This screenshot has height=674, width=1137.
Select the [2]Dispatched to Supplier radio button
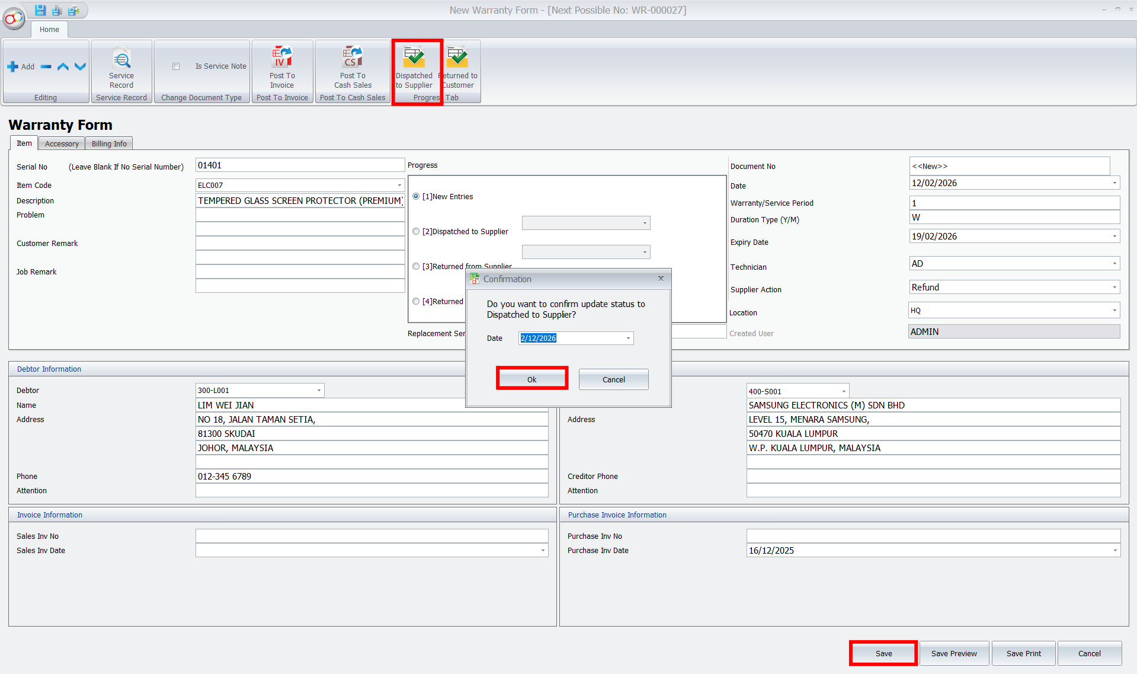click(x=416, y=232)
